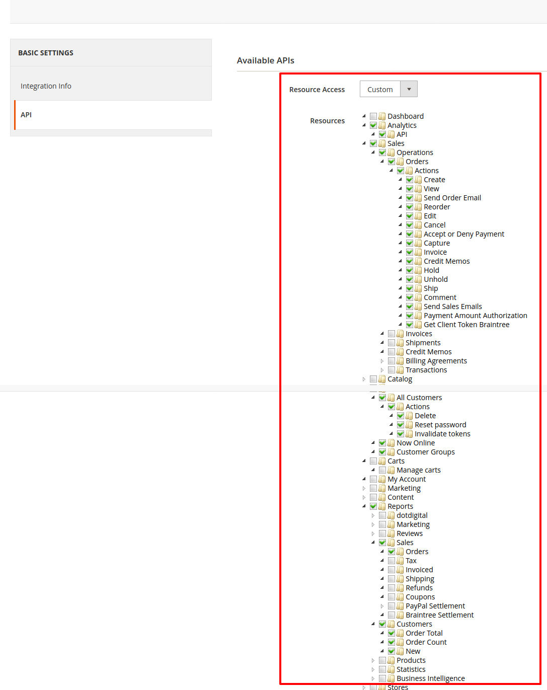Viewport: 547px width, 690px height.
Task: Select the Reorder action label
Action: pos(437,207)
